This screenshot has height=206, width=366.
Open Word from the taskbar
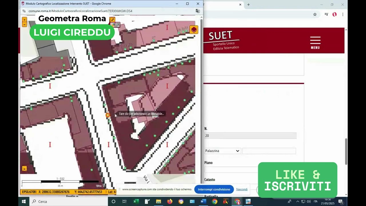[x=203, y=201]
